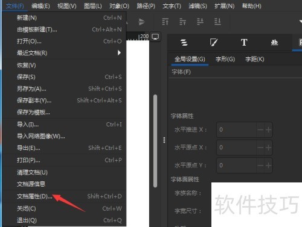Choose 保存(S) in the file menu
The width and height of the screenshot is (302, 227).
pos(65,77)
